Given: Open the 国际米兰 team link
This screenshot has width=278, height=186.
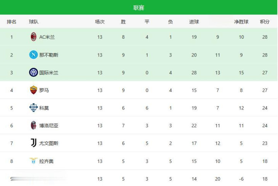Looking at the screenshot, I should (49, 73).
